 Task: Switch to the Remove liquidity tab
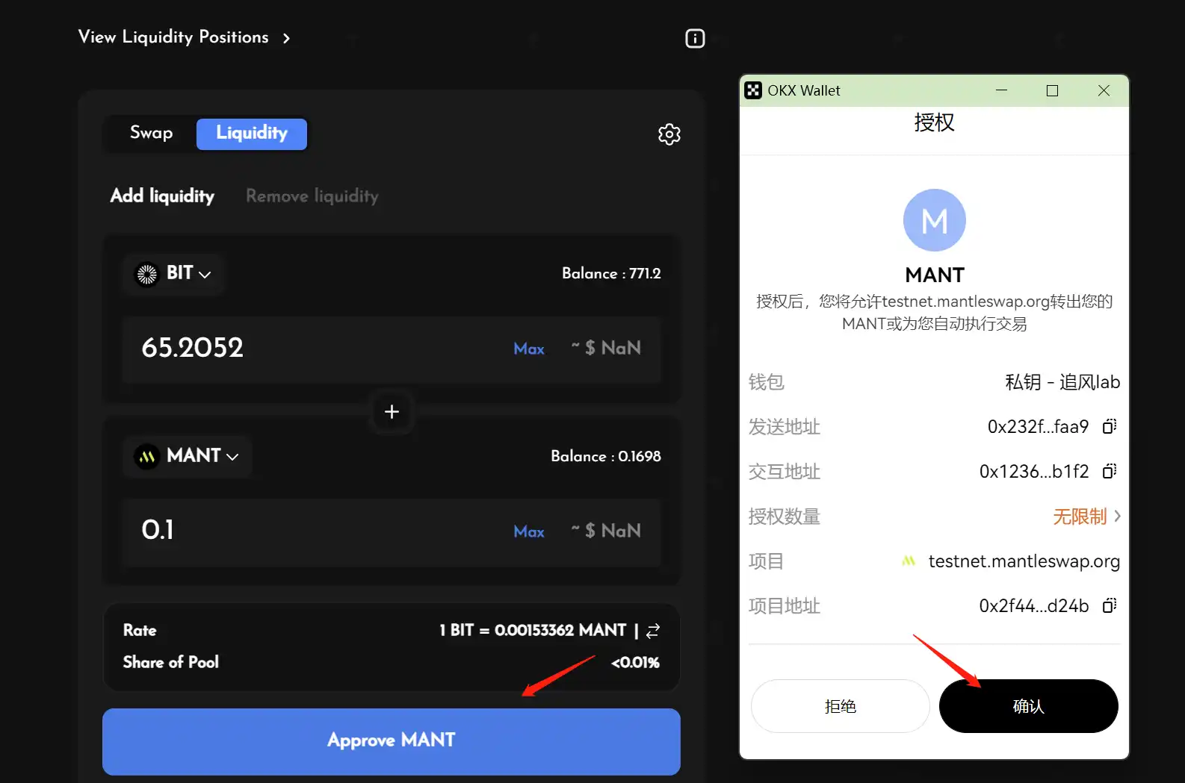312,196
